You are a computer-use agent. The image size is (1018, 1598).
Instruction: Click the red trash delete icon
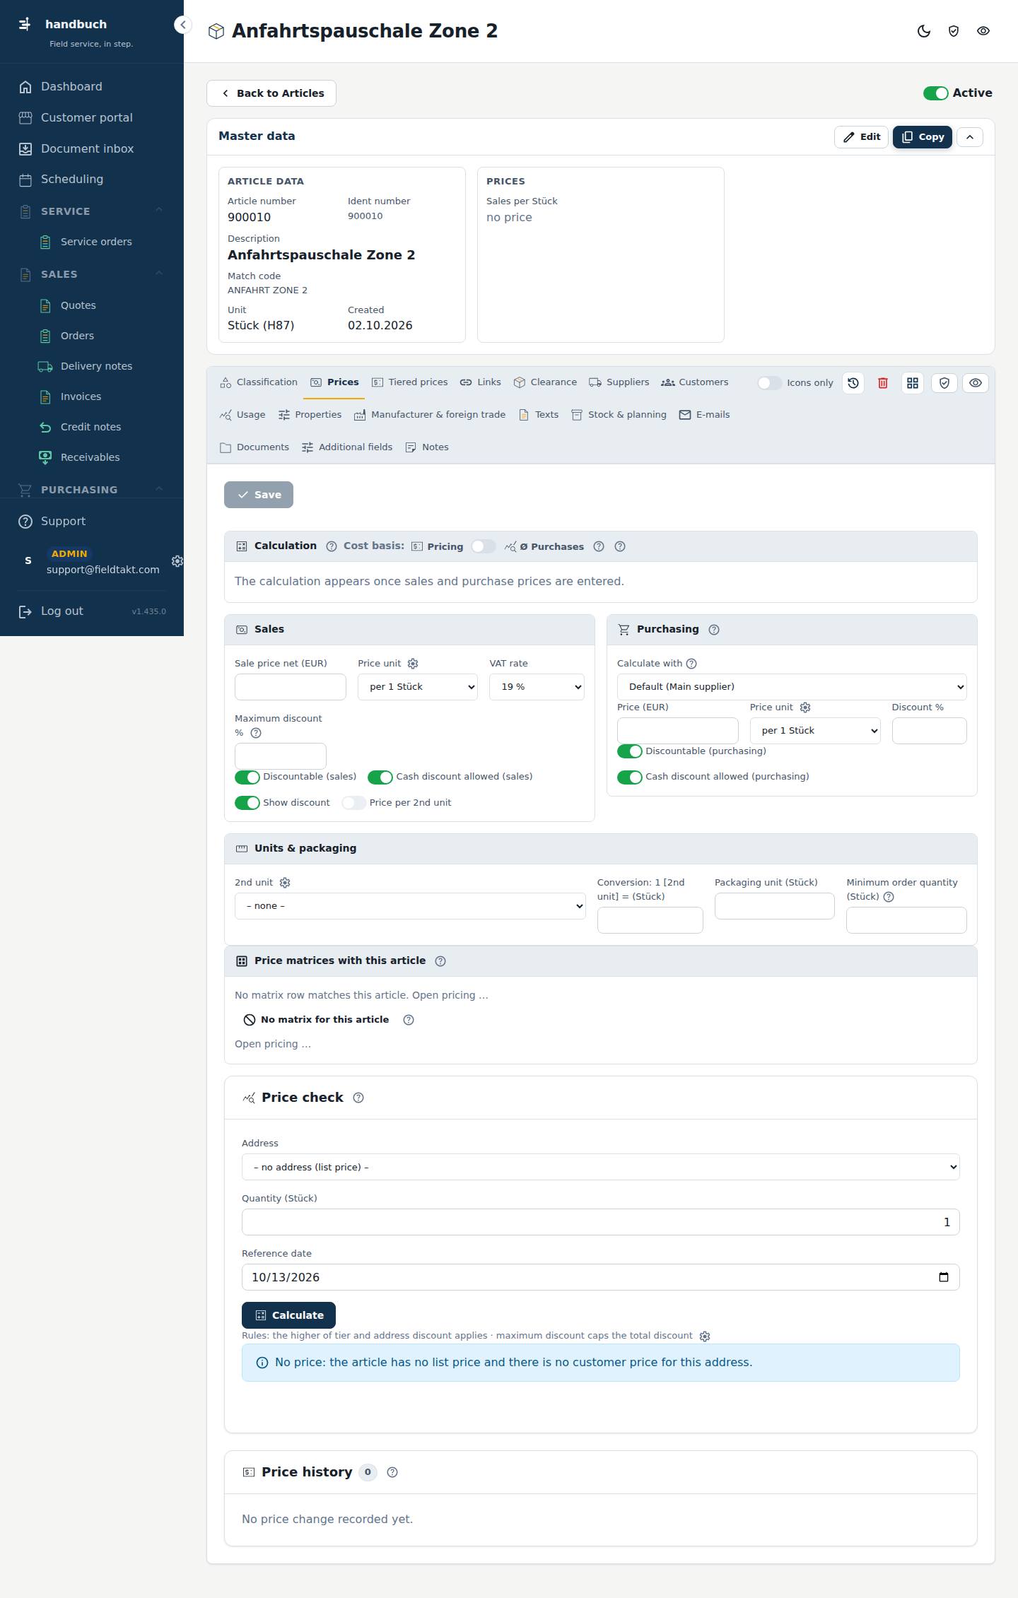coord(883,383)
